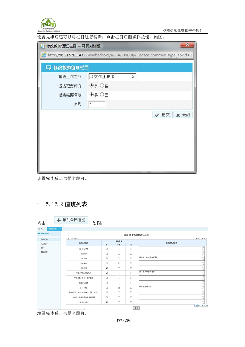Click the 校园信息化管理平台软件 header text

point(183,31)
